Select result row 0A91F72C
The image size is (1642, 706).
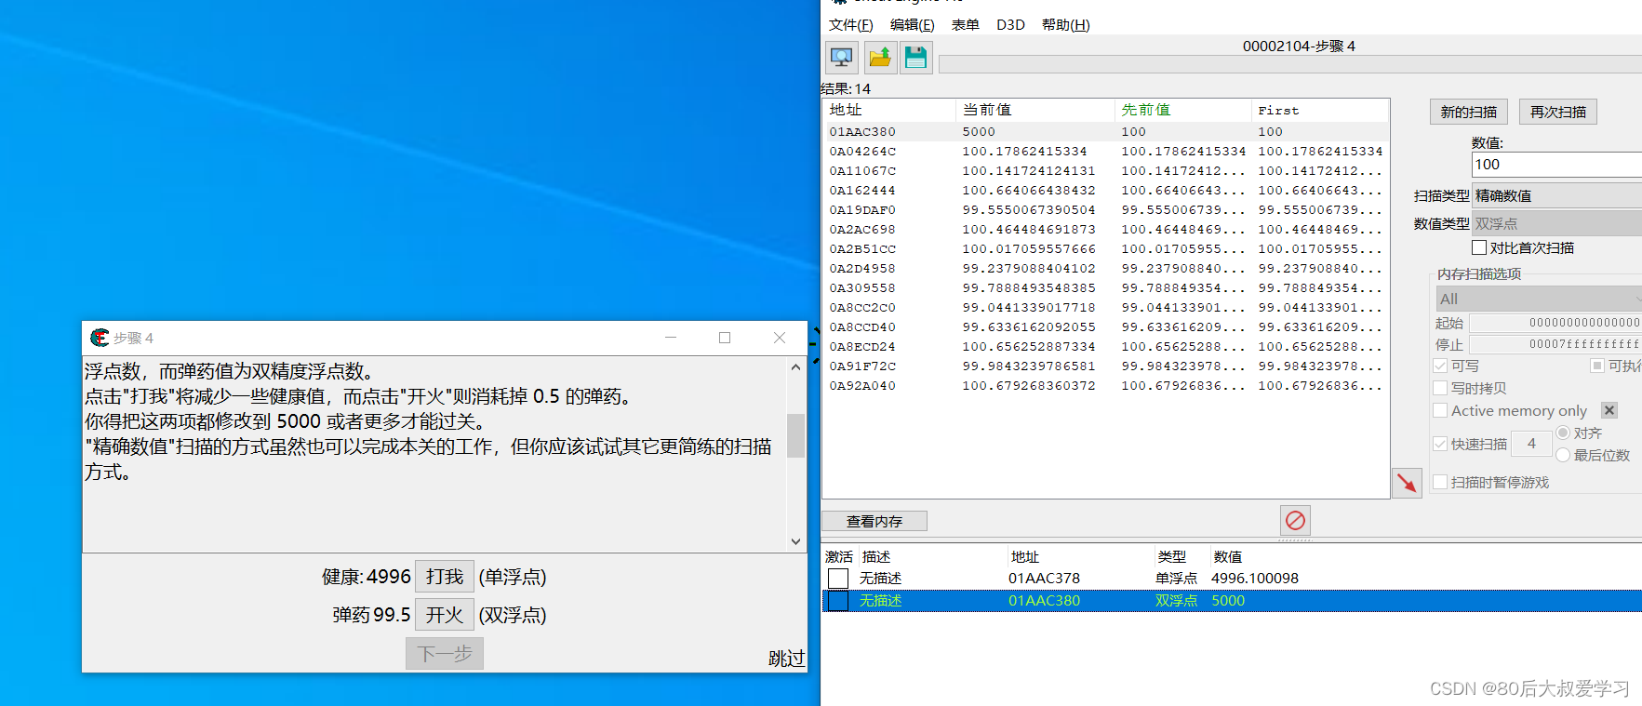pos(1106,366)
